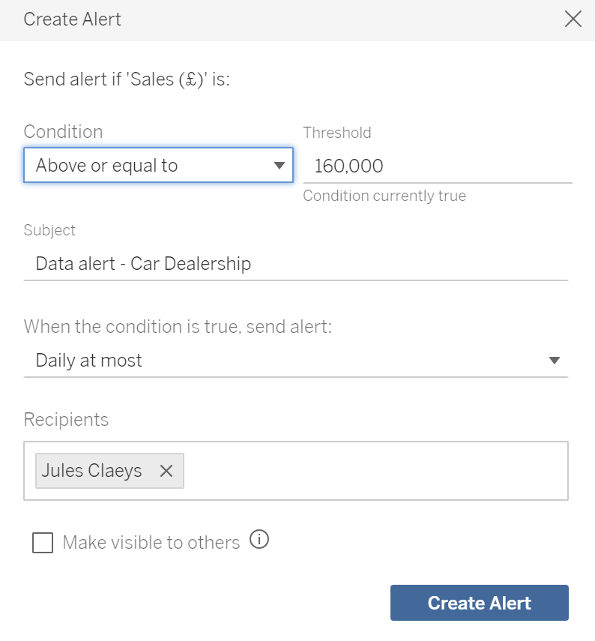Viewport: 595px width, 641px height.
Task: Tick the Make visible to others checkbox
Action: (x=43, y=543)
